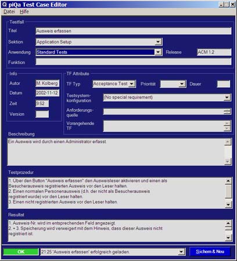Click the Release field 'ACM 1.2'
Screen dimensions: 237x261
pos(214,52)
